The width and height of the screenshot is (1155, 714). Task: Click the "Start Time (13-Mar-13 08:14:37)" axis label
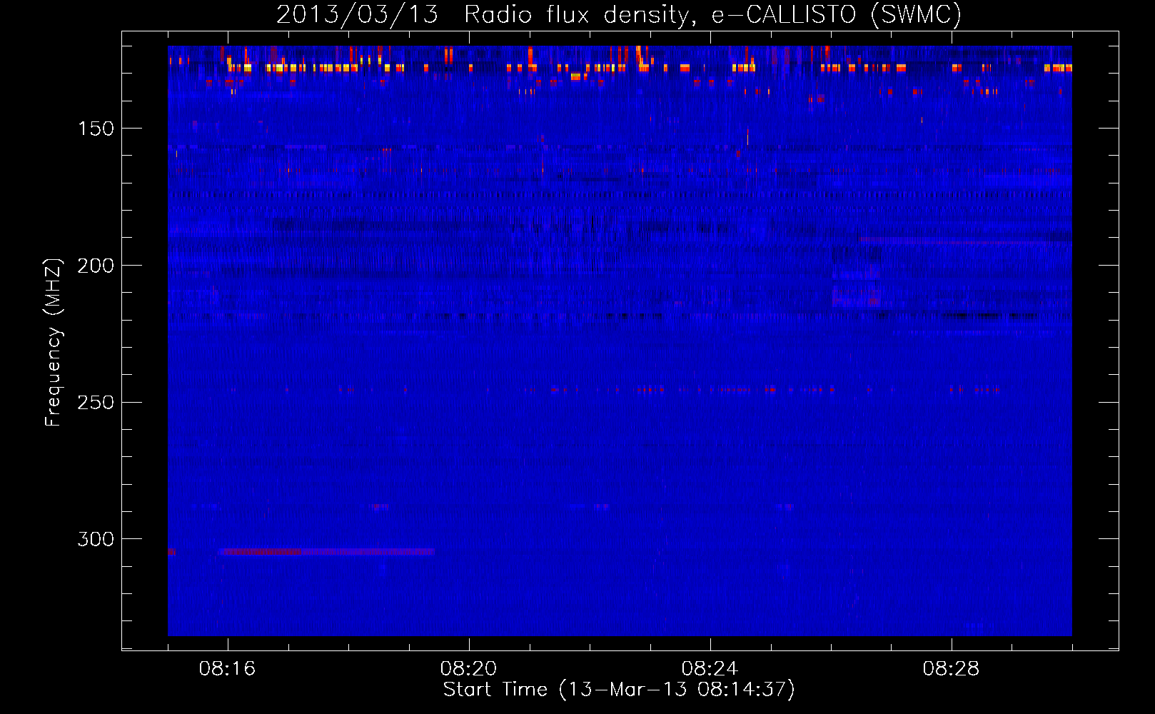click(619, 690)
